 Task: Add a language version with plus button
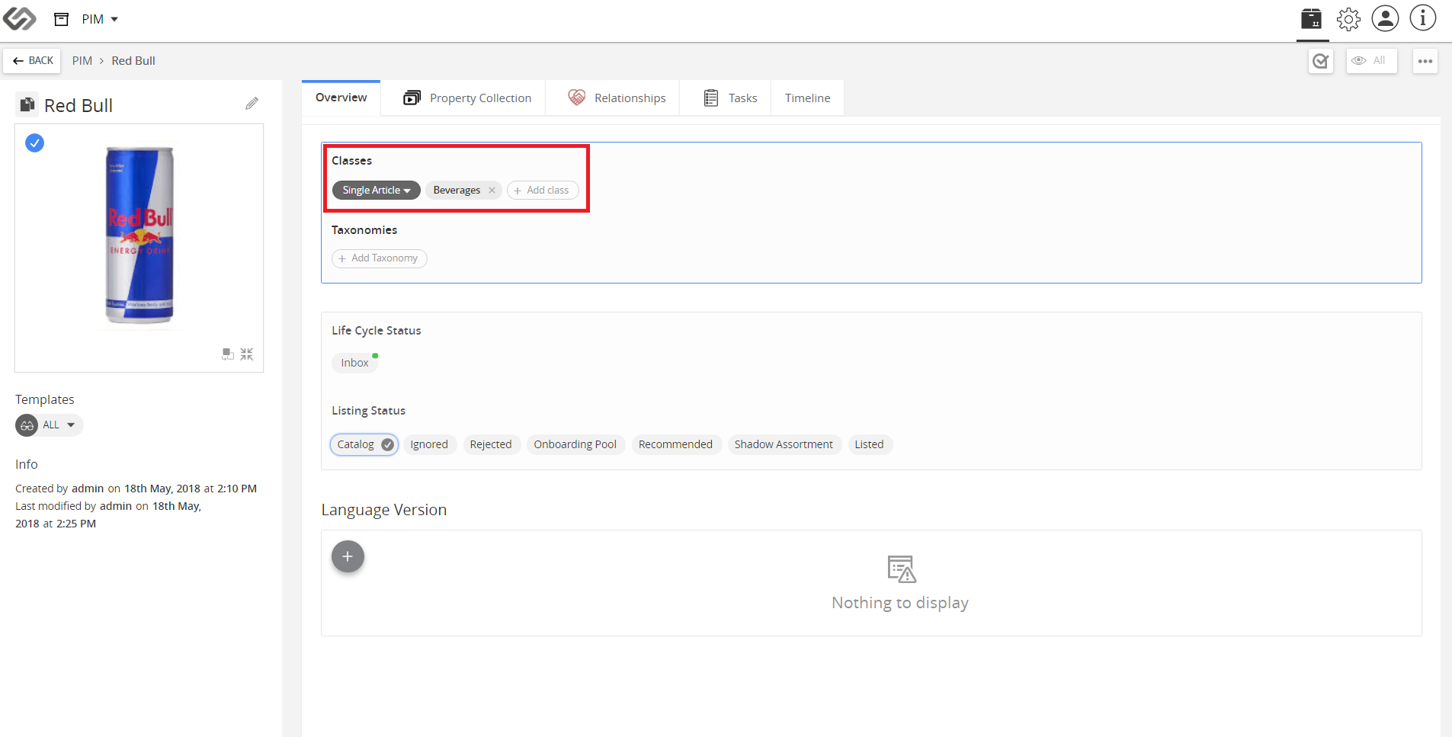pyautogui.click(x=348, y=556)
